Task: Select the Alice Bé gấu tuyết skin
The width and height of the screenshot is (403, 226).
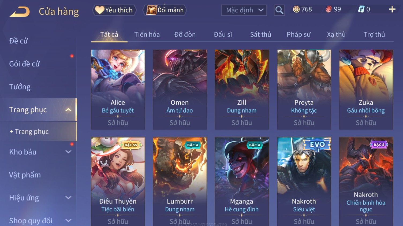Action: click(x=118, y=90)
